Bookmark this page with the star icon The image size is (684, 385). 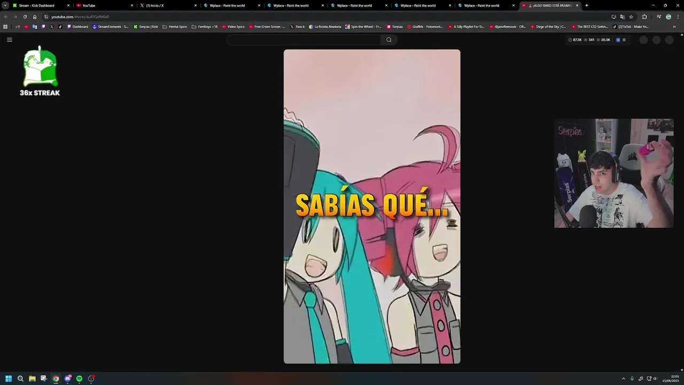(x=631, y=17)
